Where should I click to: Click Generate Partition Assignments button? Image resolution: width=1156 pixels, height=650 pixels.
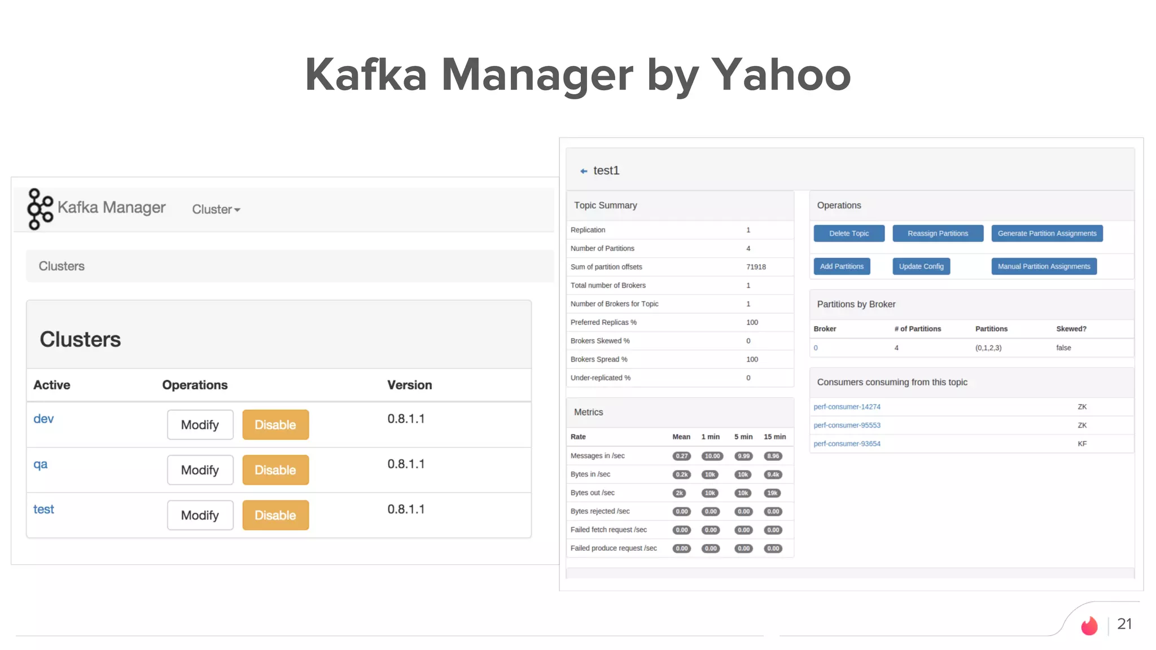click(x=1047, y=234)
